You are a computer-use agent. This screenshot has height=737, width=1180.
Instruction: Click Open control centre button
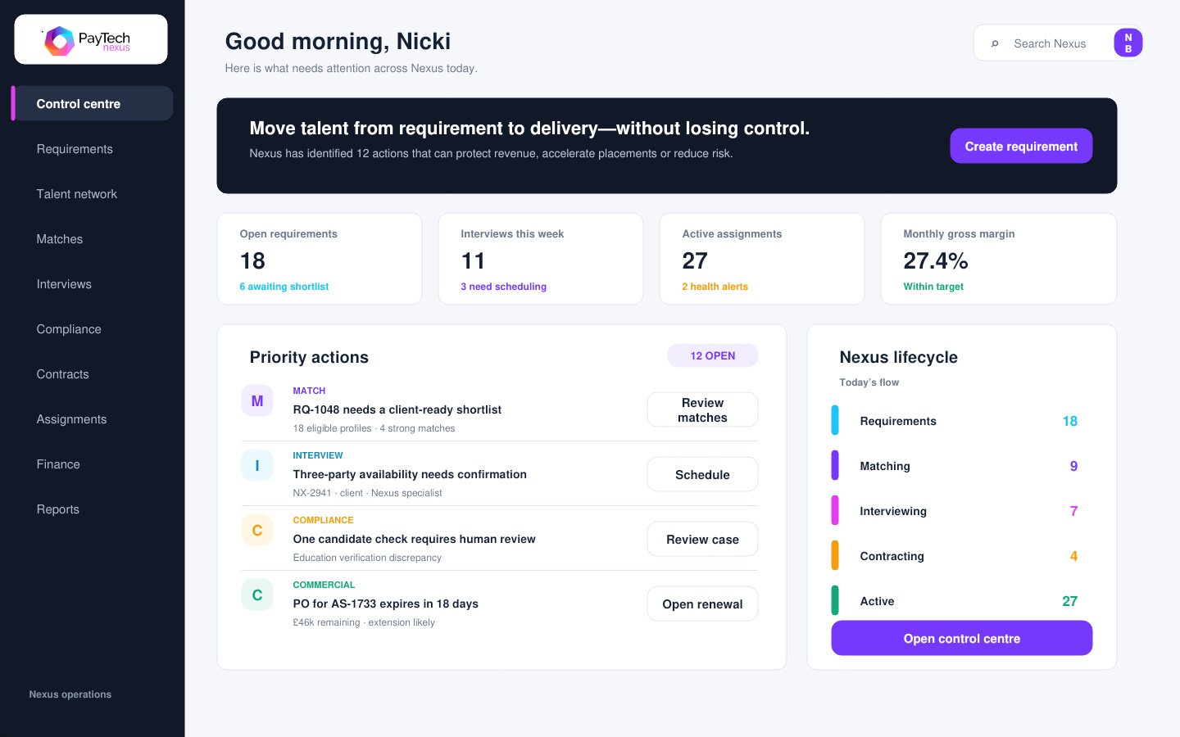click(x=962, y=638)
